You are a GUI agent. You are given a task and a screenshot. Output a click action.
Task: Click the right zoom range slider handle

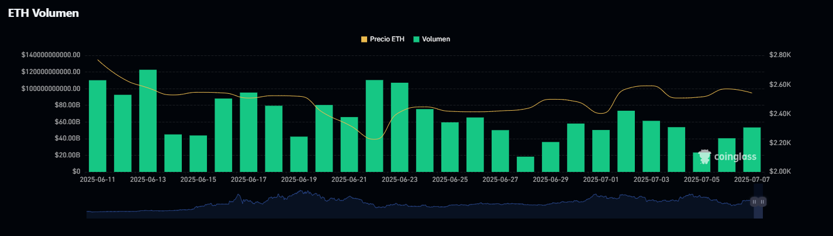(x=762, y=202)
